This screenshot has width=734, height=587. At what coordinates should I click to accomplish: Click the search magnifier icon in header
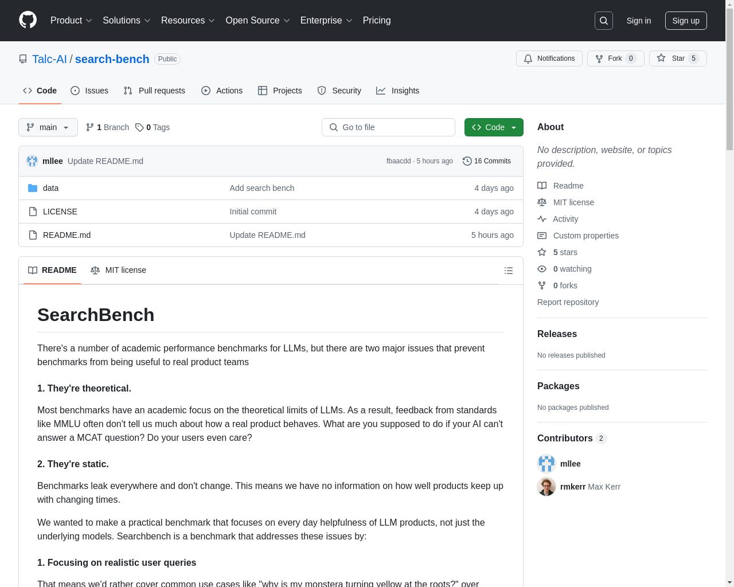604,21
